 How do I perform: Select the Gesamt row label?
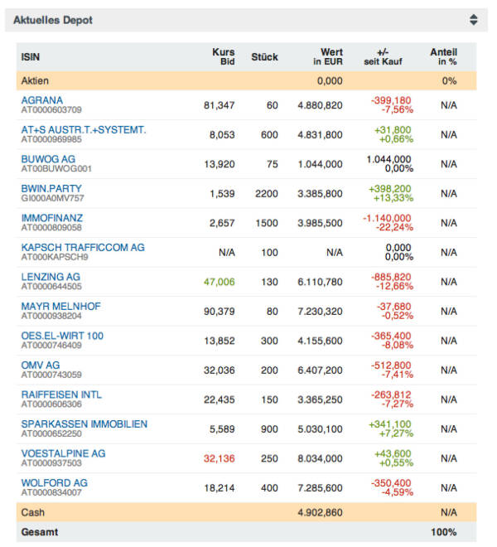(40, 532)
